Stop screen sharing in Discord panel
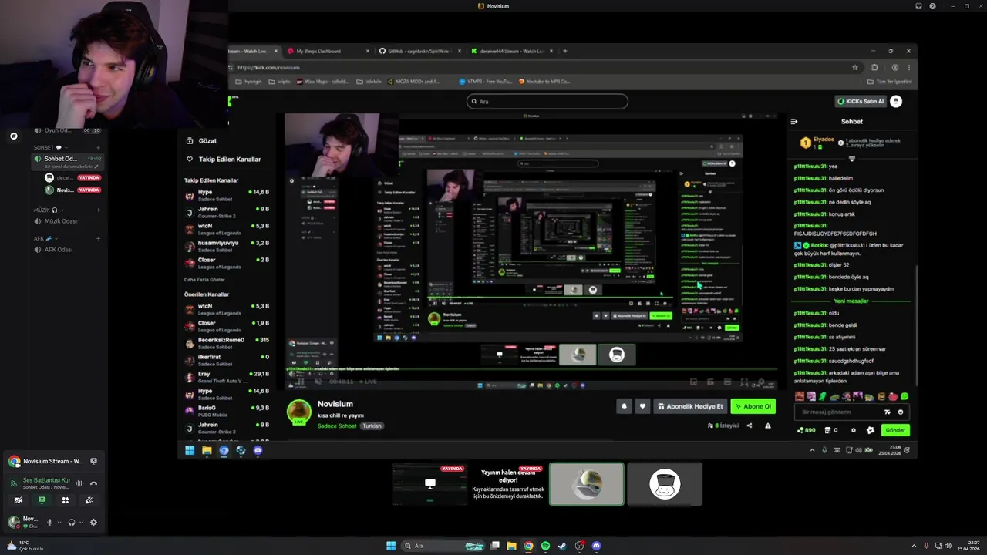The image size is (987, 555). click(x=42, y=500)
